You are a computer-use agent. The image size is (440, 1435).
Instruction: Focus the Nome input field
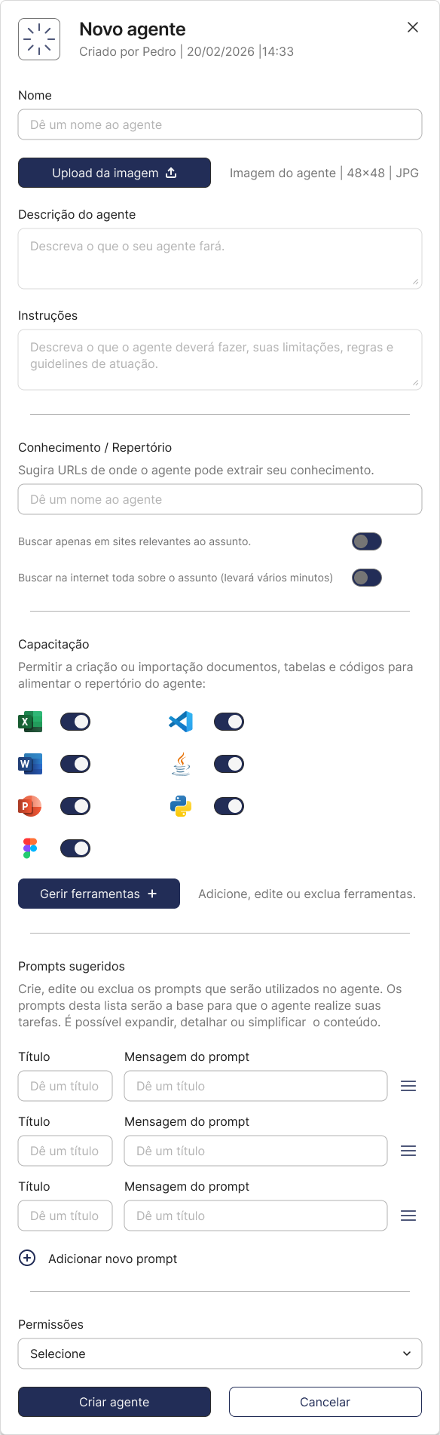coord(220,124)
